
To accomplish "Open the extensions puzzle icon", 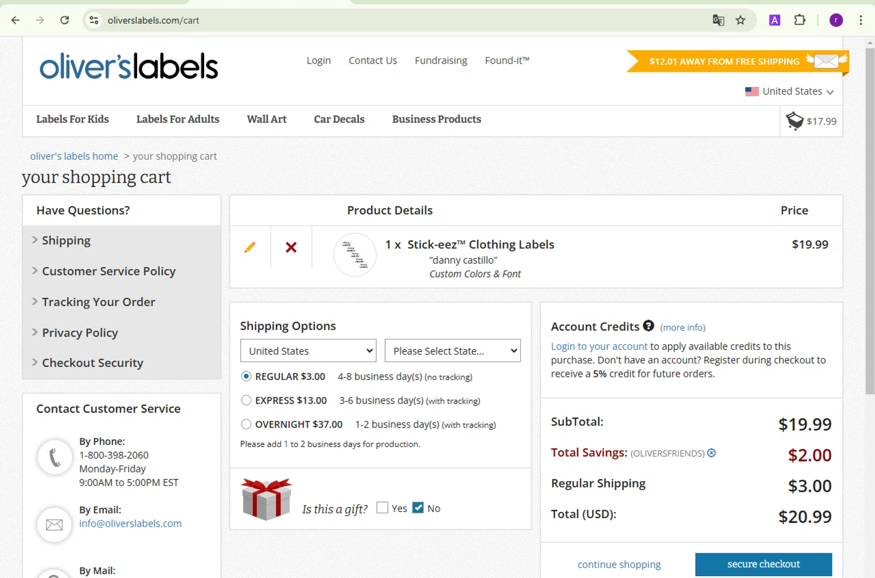I will [x=800, y=20].
